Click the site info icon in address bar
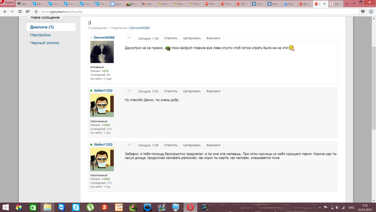The width and height of the screenshot is (376, 212). [36, 11]
